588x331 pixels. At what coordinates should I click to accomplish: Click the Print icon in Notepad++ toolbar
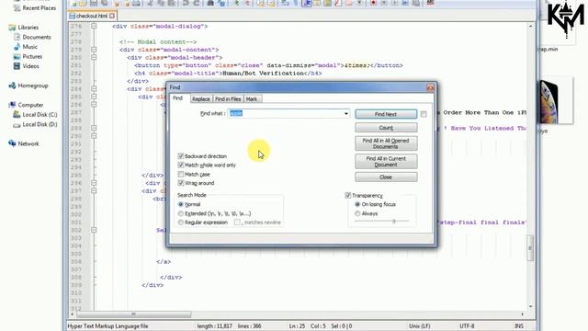click(x=137, y=3)
